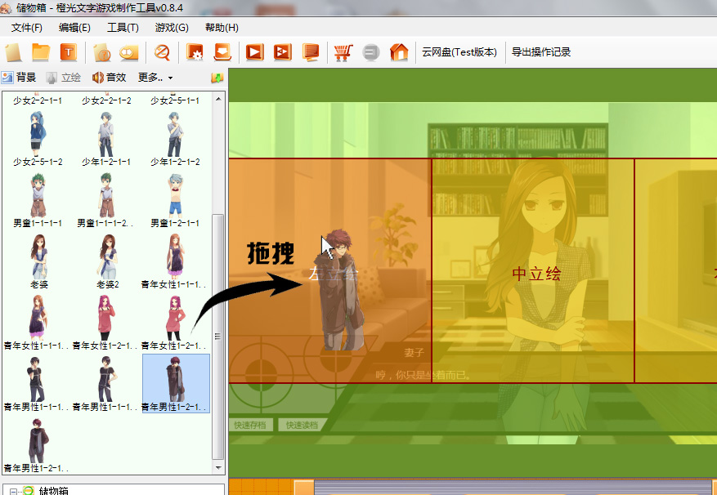Collapse the 储物箱 tree node
This screenshot has width=717, height=495.
[14, 492]
